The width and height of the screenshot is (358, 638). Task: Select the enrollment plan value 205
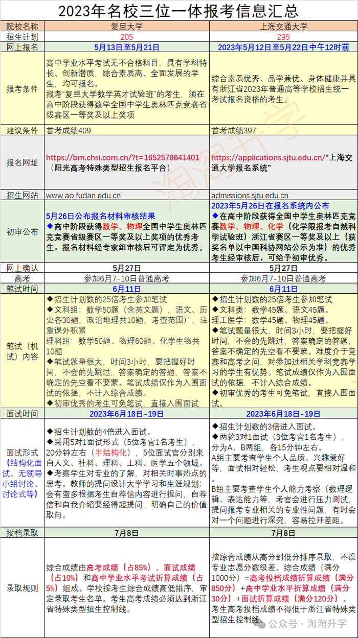[127, 37]
